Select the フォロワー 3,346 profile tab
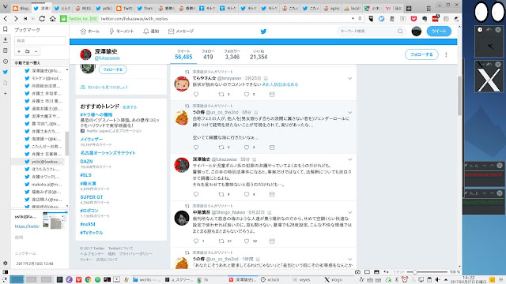This screenshot has width=506, height=284. (x=232, y=54)
